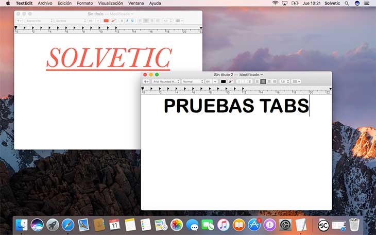The height and width of the screenshot is (235, 376).
Task: Open Contacts book in the Dock
Action: point(99,225)
